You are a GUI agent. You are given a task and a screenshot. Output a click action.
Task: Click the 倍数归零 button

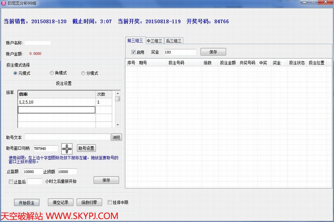pyautogui.click(x=89, y=202)
